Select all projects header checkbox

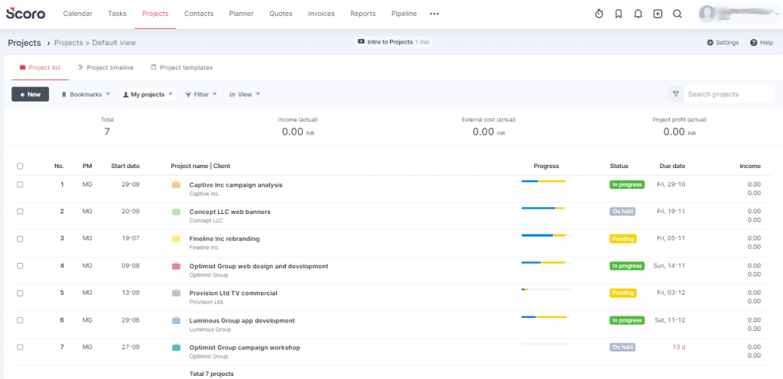20,166
